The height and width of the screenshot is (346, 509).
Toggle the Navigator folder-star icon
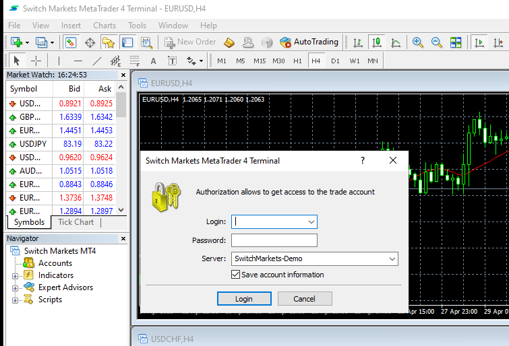click(x=109, y=42)
